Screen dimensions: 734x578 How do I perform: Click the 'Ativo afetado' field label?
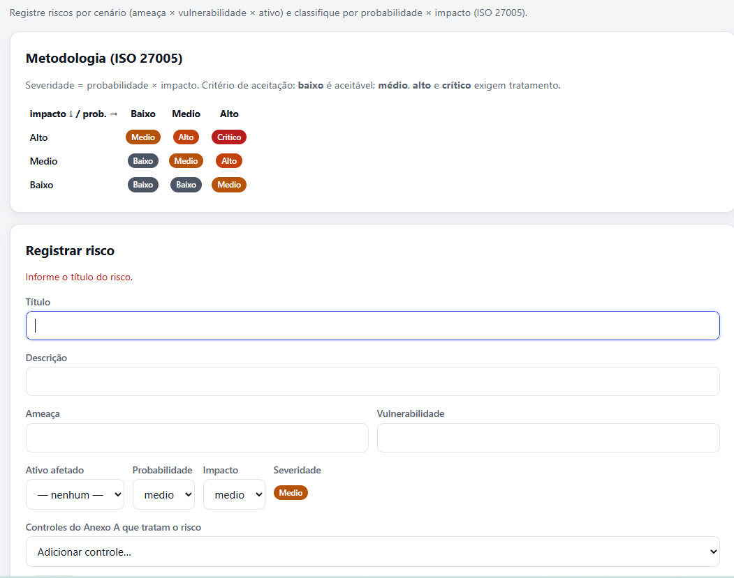pos(54,471)
